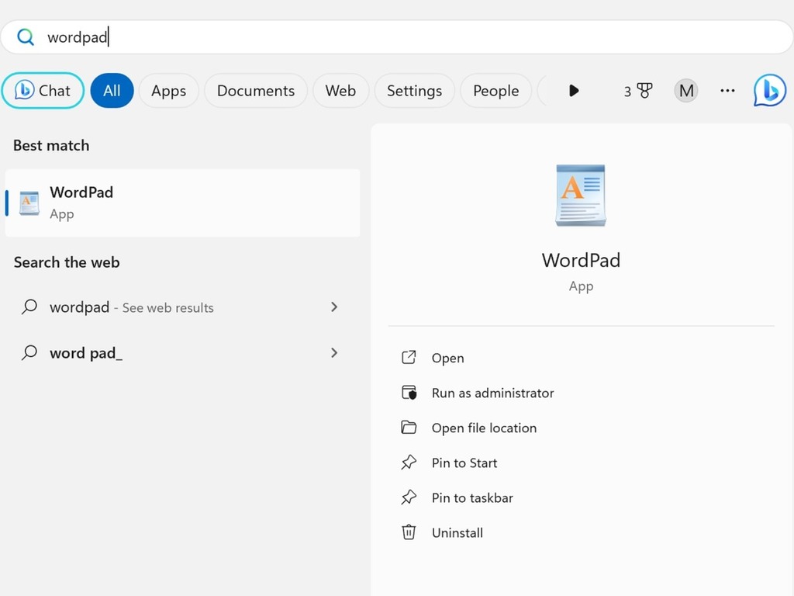Select the All filter tab
Viewport: 794px width, 596px height.
[x=112, y=91]
